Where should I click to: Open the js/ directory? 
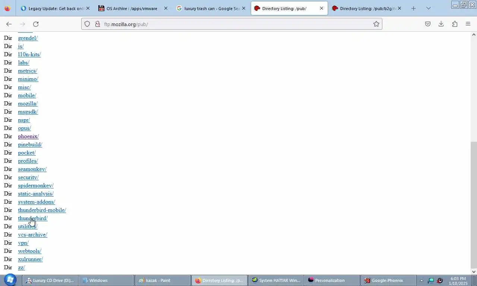[20, 46]
